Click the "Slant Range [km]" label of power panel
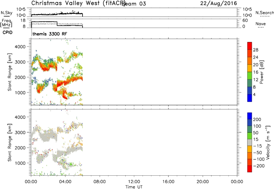The width and height of the screenshot is (274, 189). (x=10, y=72)
